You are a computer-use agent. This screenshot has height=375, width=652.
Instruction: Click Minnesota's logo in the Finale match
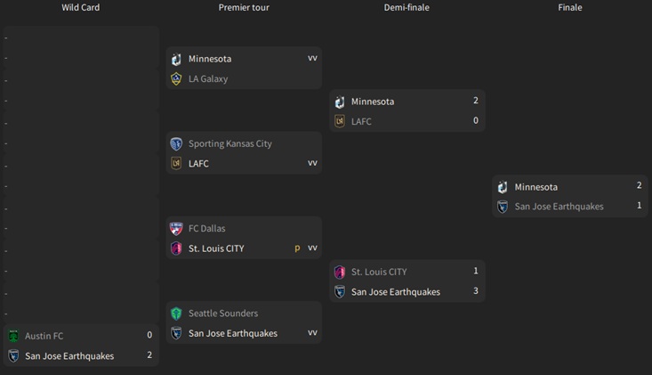tap(503, 187)
